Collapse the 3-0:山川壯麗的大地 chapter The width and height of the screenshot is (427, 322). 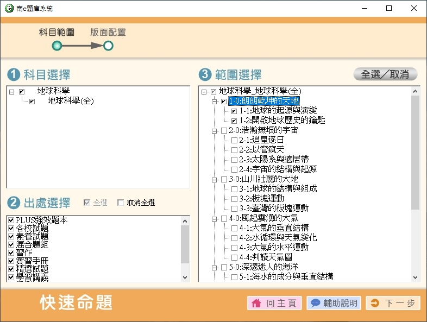(215, 180)
